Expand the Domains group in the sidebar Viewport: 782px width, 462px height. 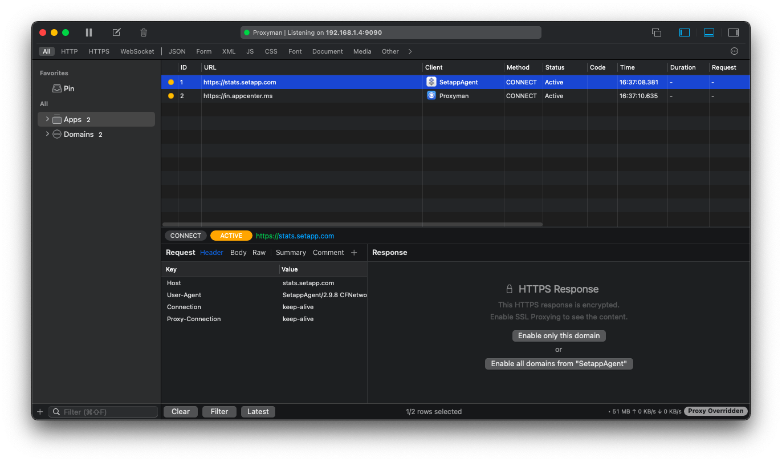point(48,134)
